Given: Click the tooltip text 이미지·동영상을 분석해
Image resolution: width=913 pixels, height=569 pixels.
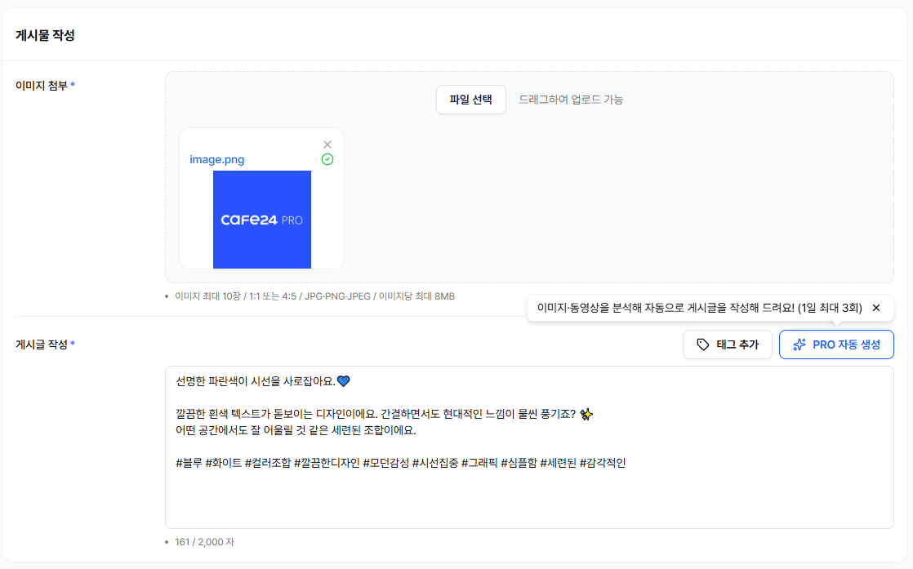Looking at the screenshot, I should tap(699, 308).
